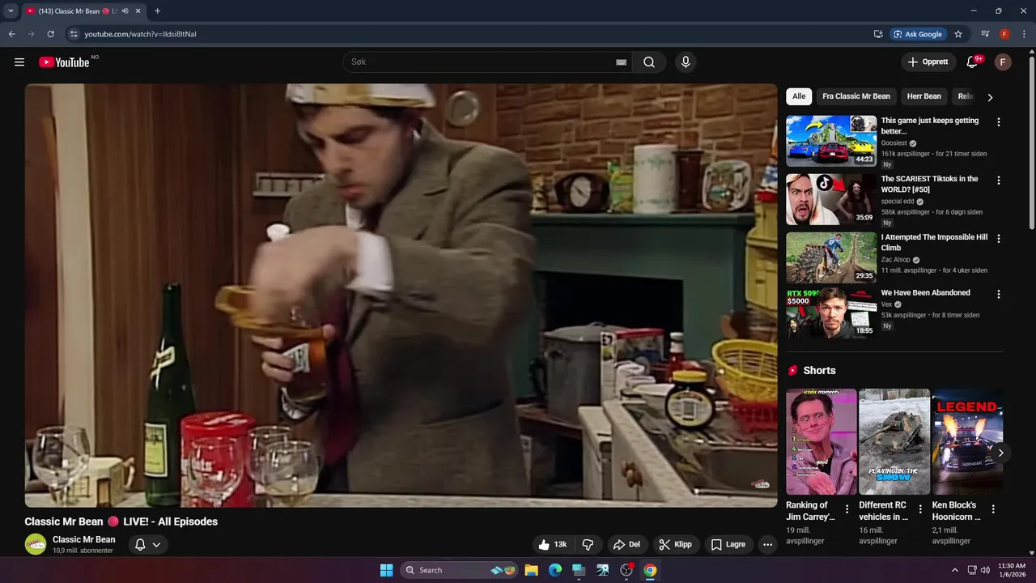Open the YouTube account avatar menu

point(1003,62)
